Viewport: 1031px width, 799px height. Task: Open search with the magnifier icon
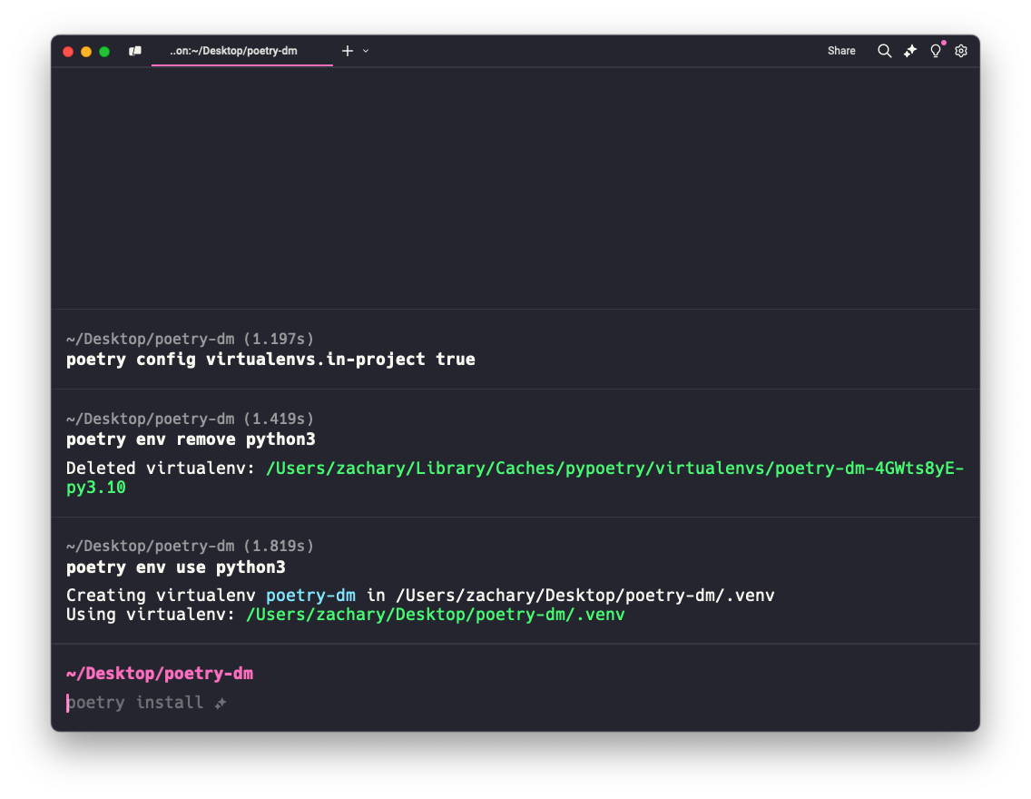[884, 51]
